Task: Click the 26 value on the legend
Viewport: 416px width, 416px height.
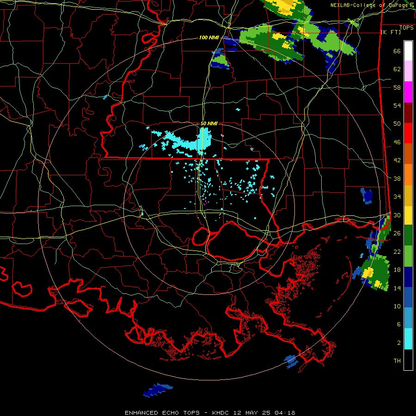Action: click(x=397, y=233)
